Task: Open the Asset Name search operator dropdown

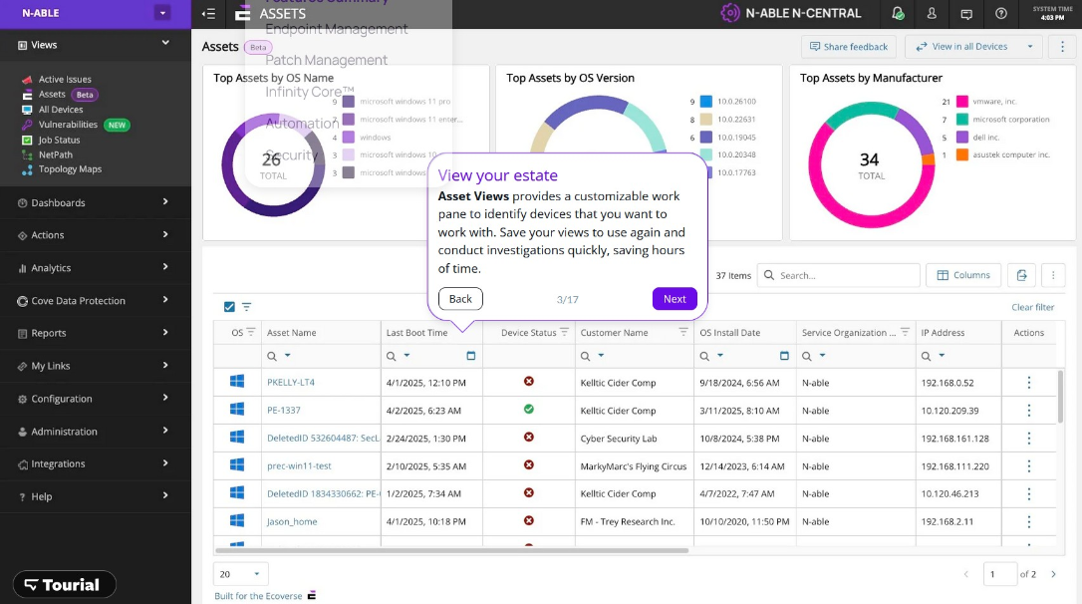Action: click(x=288, y=356)
